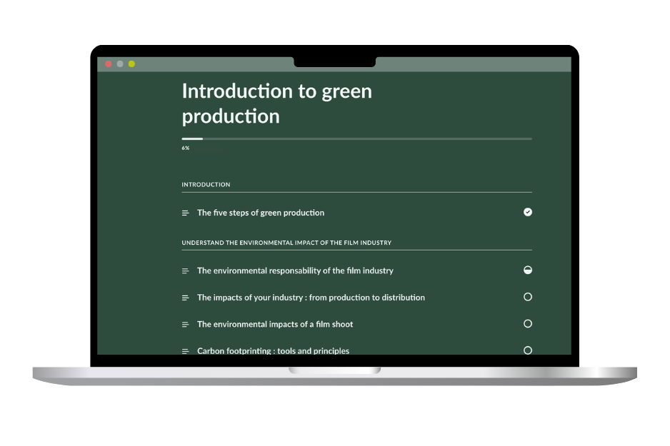Screen dimensions: 670x446
Task: Click the list icon beside 'Carbon footprinting' lesson
Action: [185, 351]
